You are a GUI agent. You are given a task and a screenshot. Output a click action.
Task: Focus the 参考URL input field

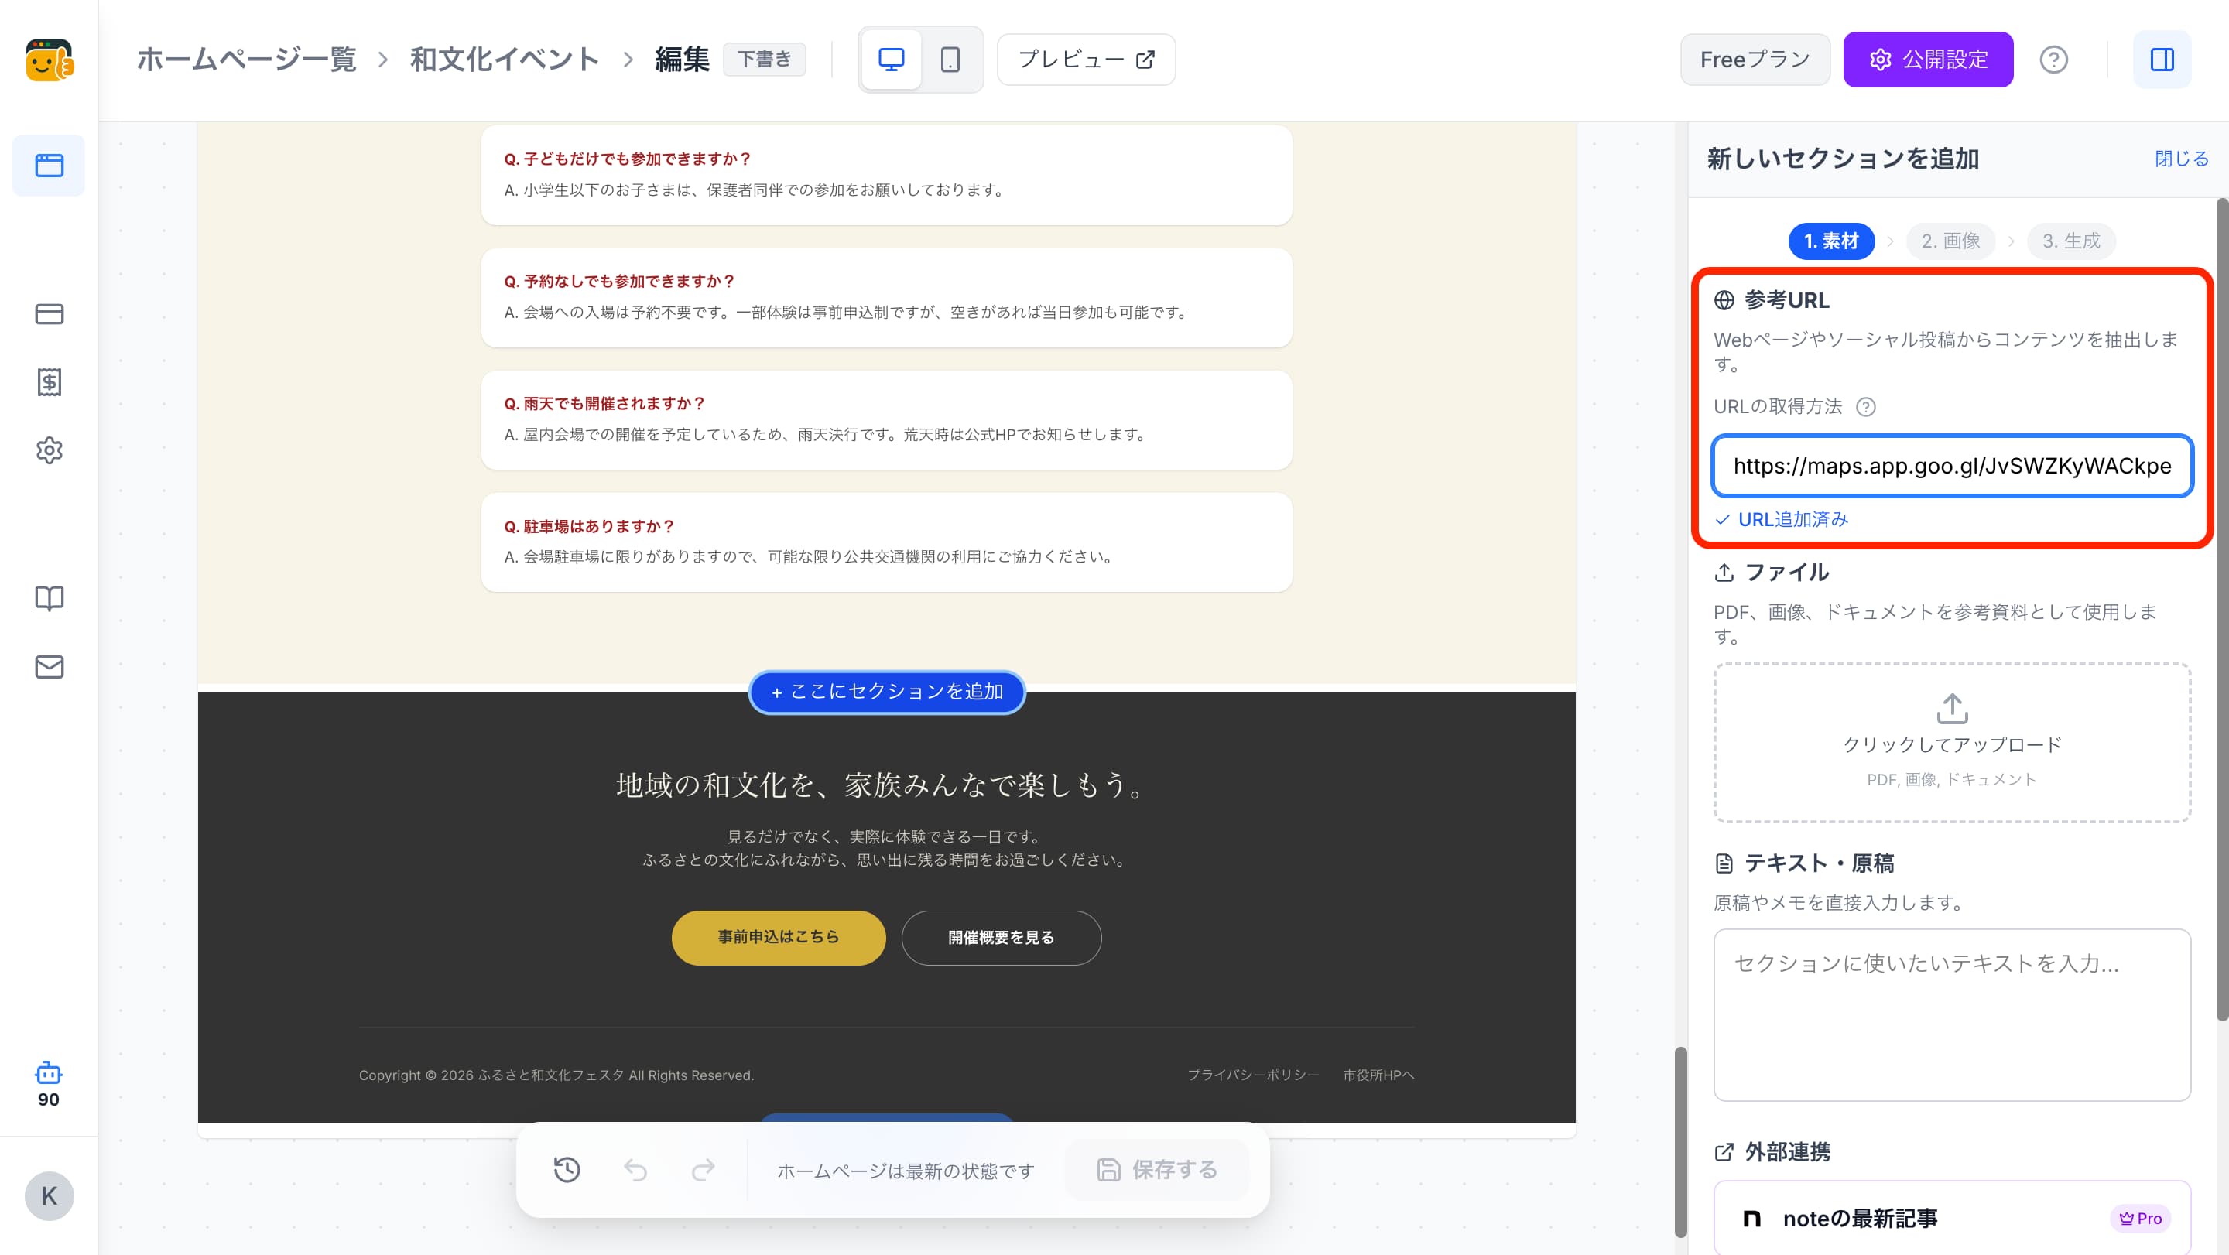[x=1952, y=465]
